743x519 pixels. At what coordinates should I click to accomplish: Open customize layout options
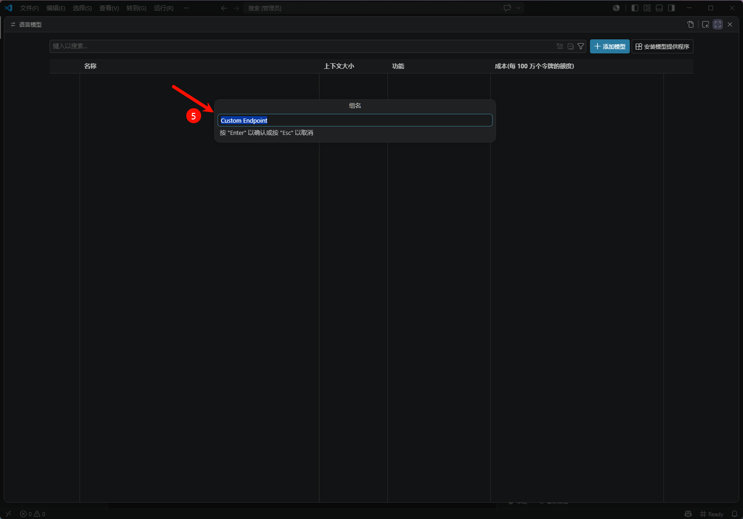(x=647, y=8)
